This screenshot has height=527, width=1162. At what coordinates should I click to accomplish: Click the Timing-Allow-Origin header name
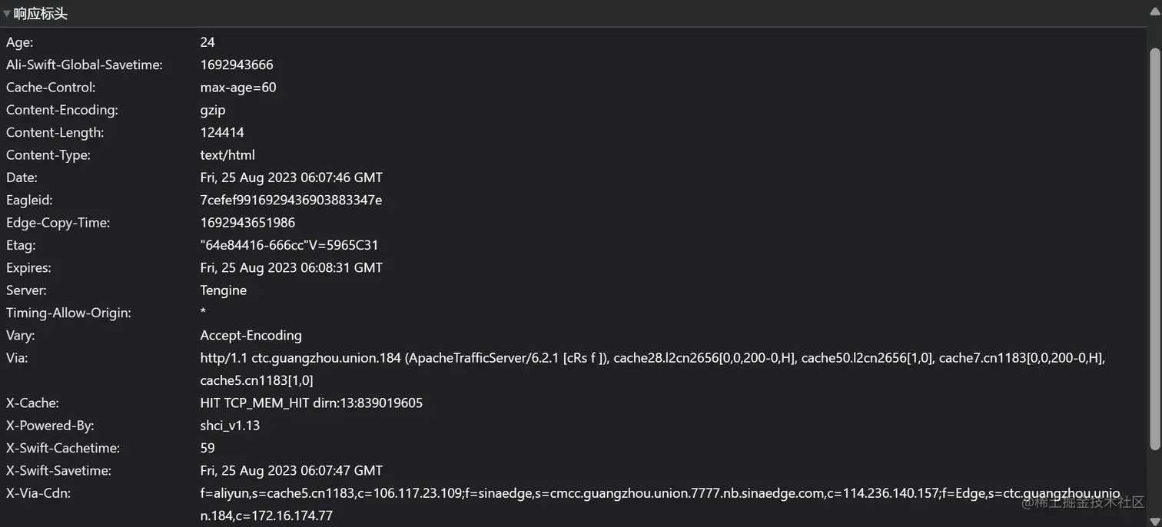point(68,313)
